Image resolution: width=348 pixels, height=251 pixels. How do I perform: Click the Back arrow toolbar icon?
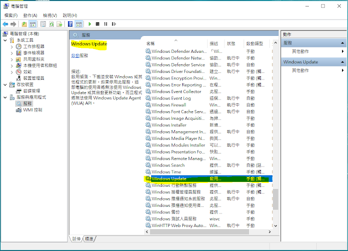[x=5, y=24]
